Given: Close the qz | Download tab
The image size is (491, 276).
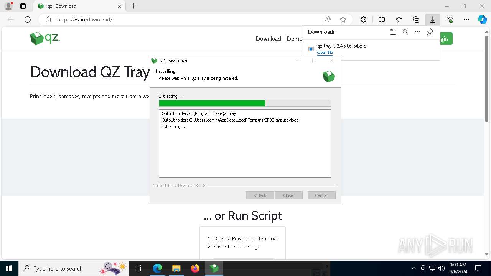Looking at the screenshot, I should tap(120, 6).
